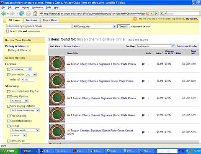This screenshot has width=201, height=154.
Task: Click PayPal icon on row ending 50m
Action: [143, 81]
